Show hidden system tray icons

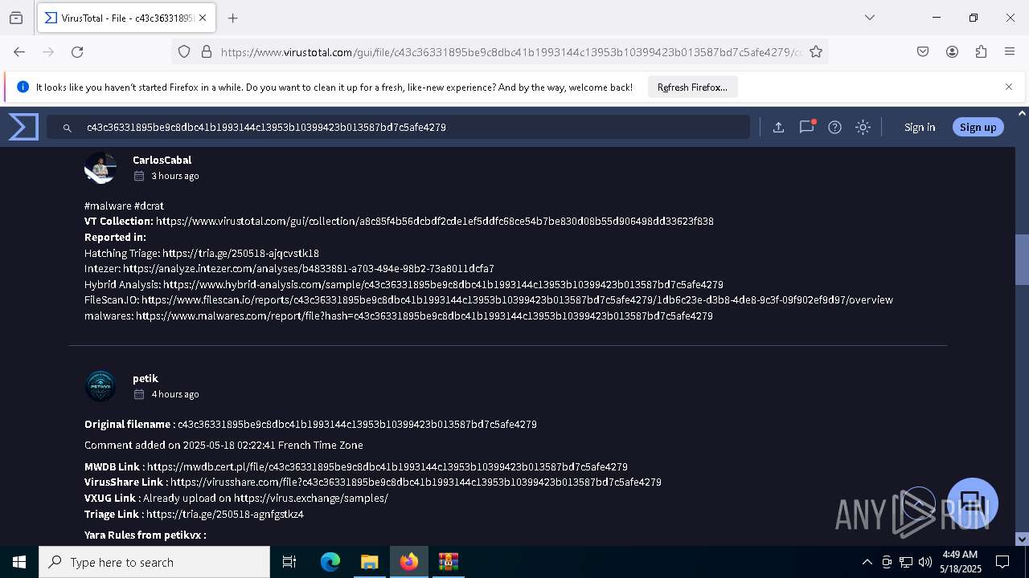coord(867,562)
